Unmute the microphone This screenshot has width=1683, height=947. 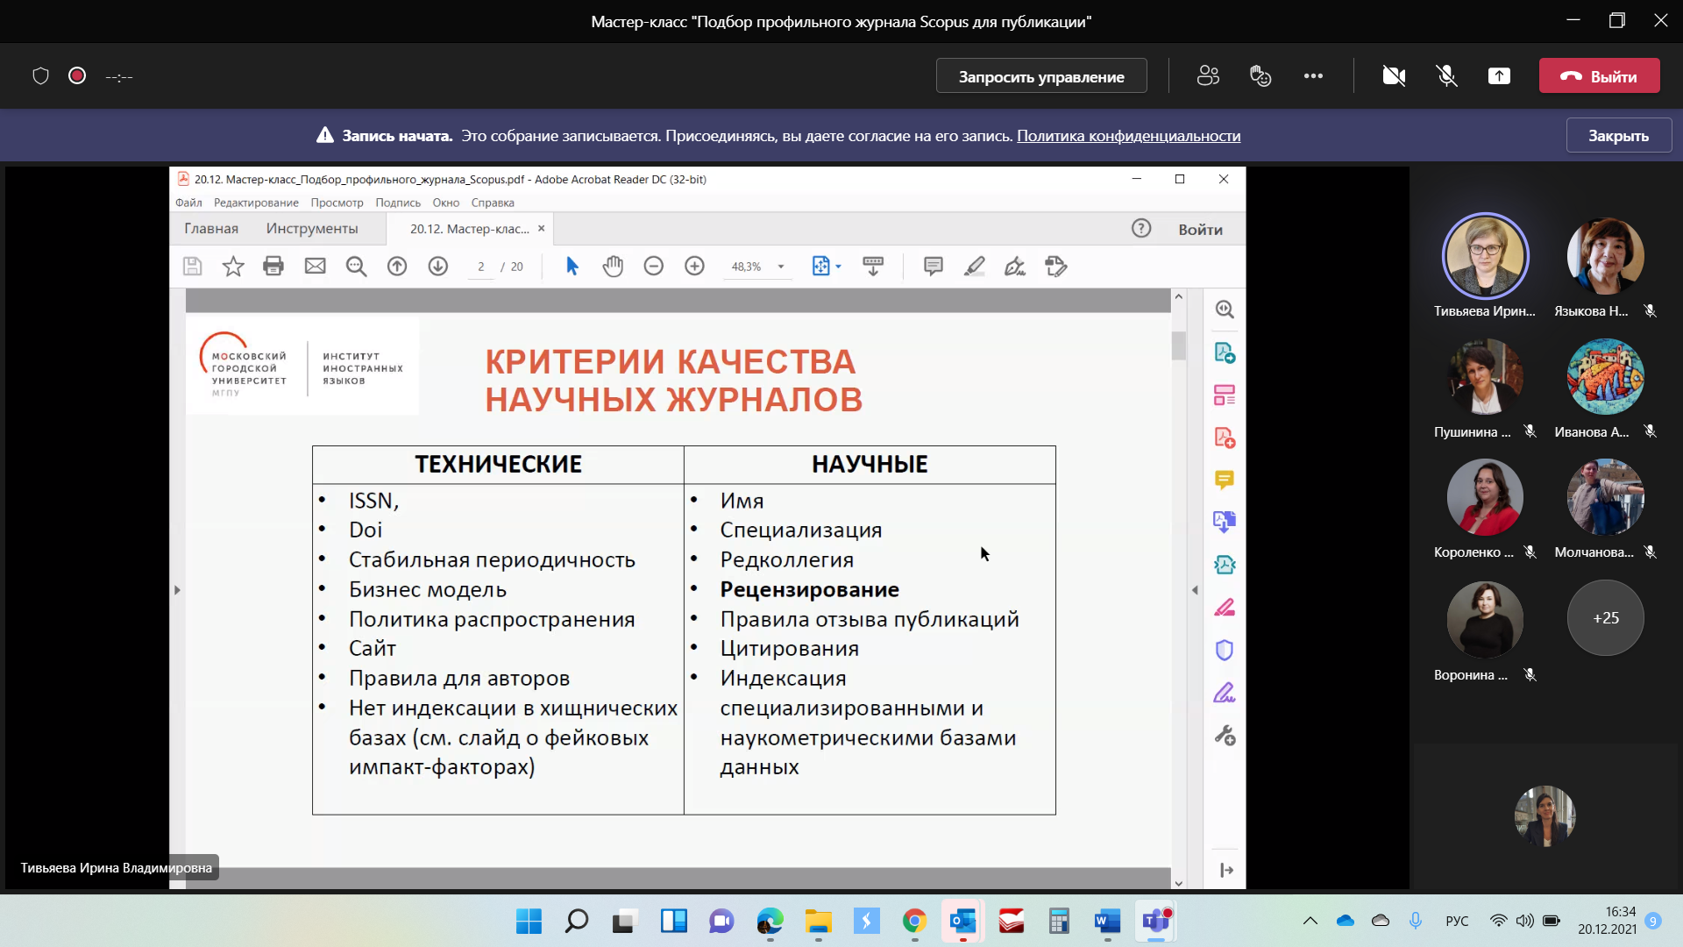click(1446, 76)
